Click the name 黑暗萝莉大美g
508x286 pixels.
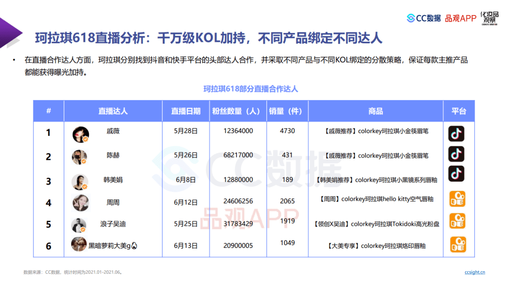point(113,246)
